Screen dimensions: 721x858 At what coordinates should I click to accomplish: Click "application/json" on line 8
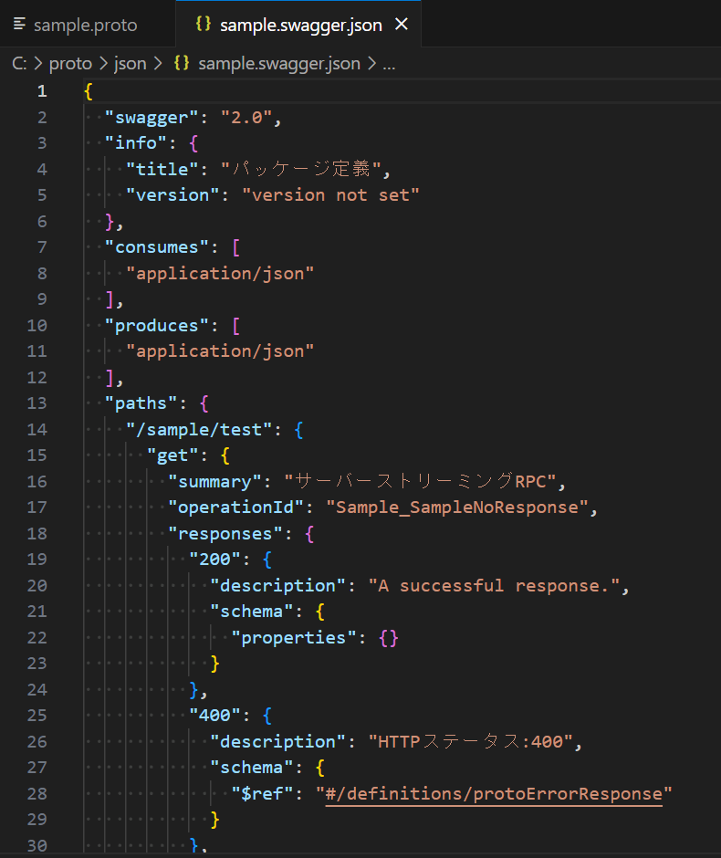220,274
